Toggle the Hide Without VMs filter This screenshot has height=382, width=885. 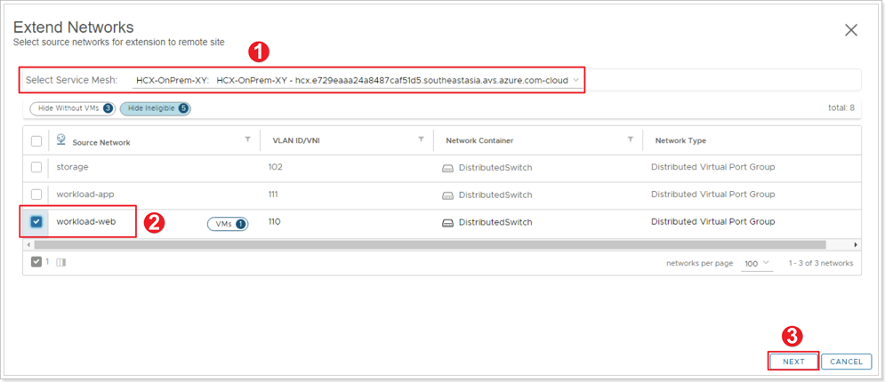click(x=72, y=108)
